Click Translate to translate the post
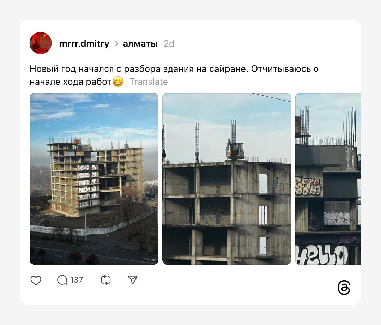The height and width of the screenshot is (325, 381). pos(149,82)
